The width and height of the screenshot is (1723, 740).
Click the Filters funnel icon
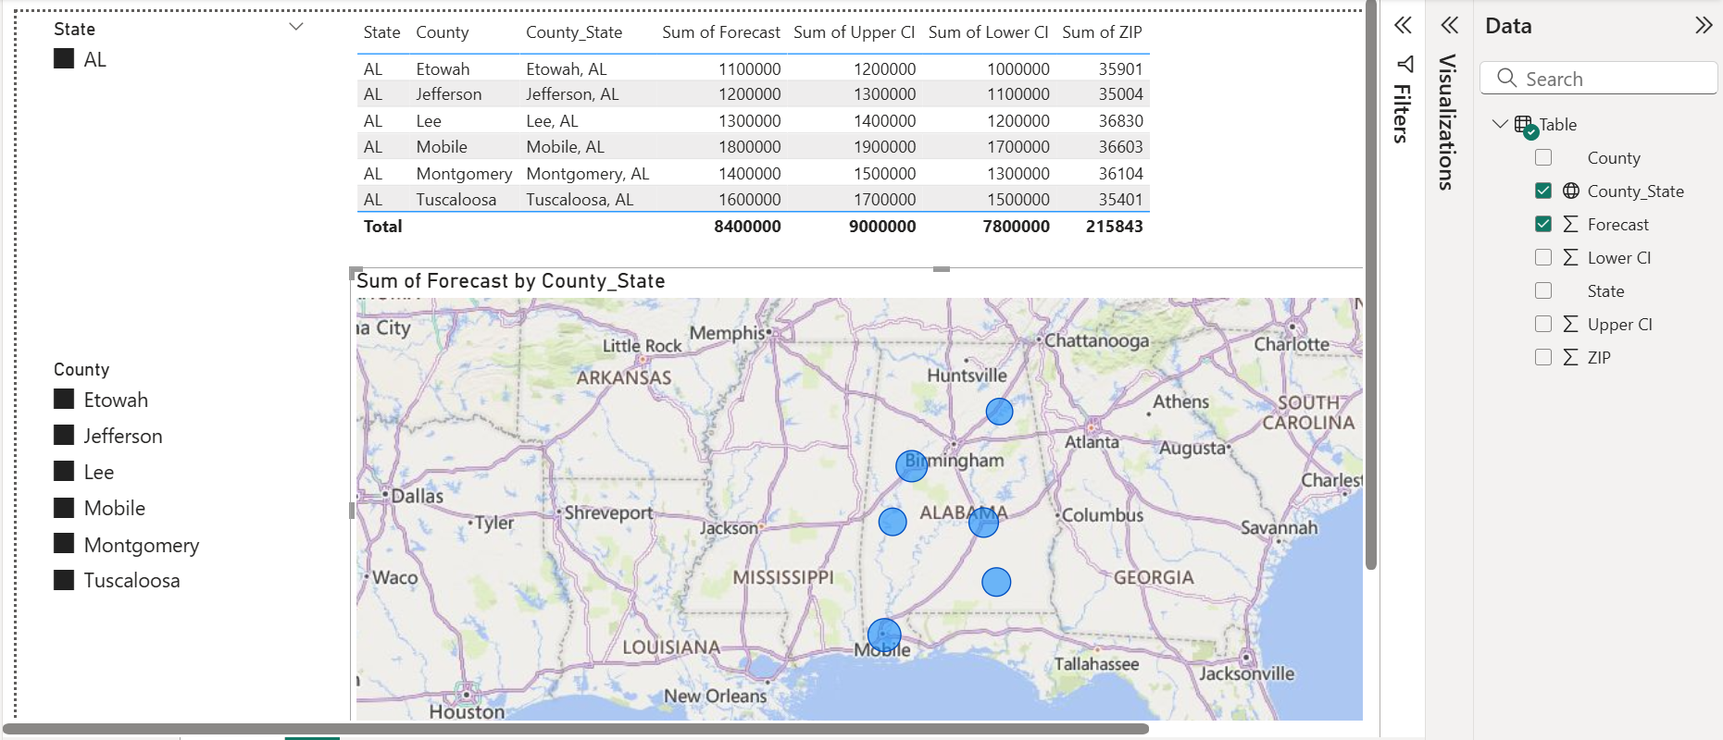coord(1405,64)
